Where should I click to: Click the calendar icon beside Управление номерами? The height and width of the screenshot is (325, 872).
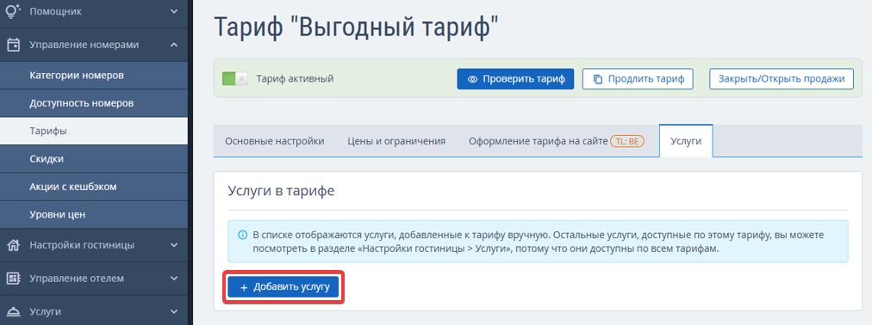click(x=13, y=45)
